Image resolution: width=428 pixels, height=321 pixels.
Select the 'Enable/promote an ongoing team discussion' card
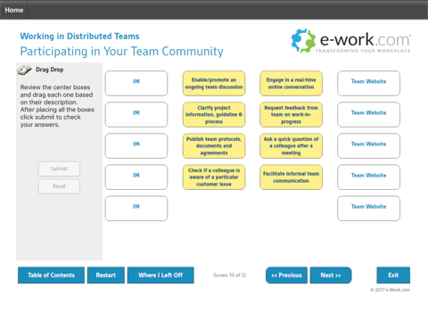coord(214,84)
